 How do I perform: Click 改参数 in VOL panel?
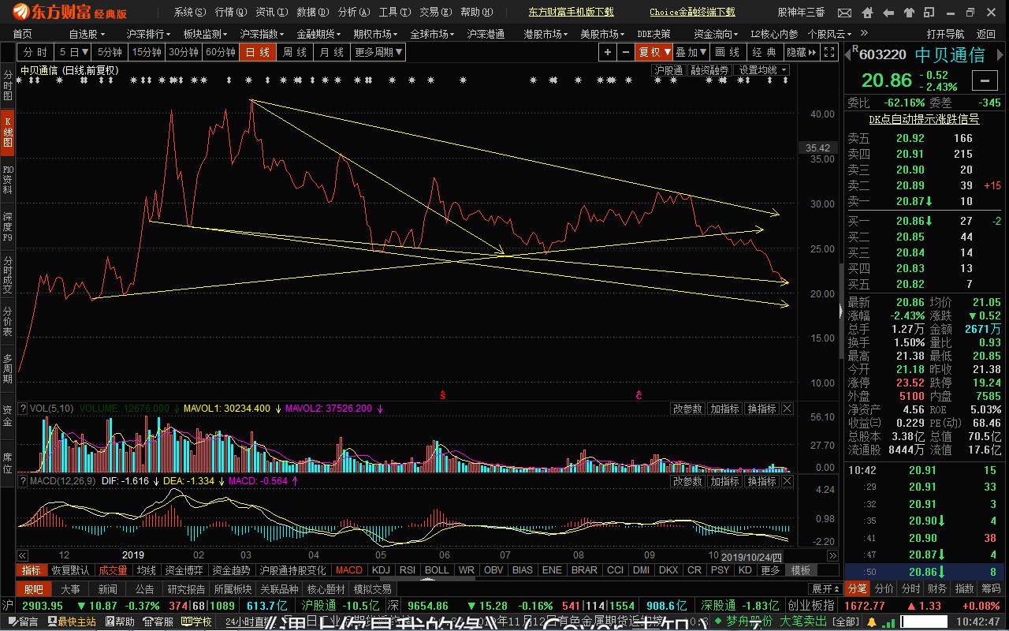coord(687,409)
